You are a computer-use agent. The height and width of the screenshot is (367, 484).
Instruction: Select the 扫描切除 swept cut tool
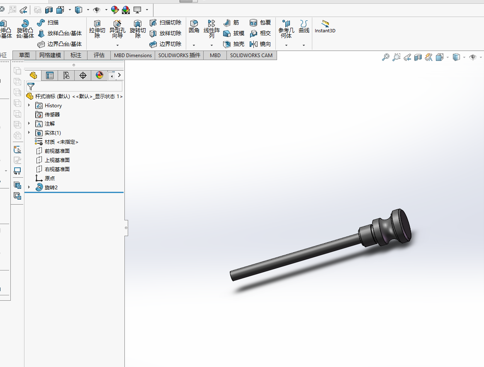click(165, 22)
